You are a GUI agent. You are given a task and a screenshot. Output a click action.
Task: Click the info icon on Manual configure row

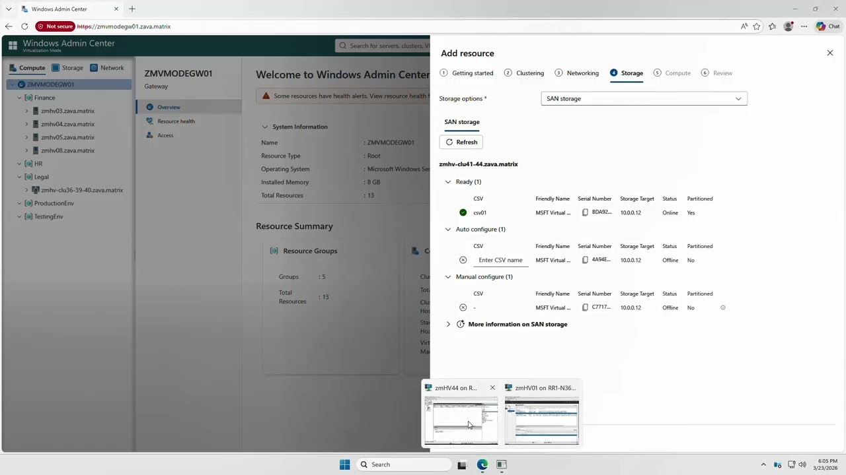722,307
